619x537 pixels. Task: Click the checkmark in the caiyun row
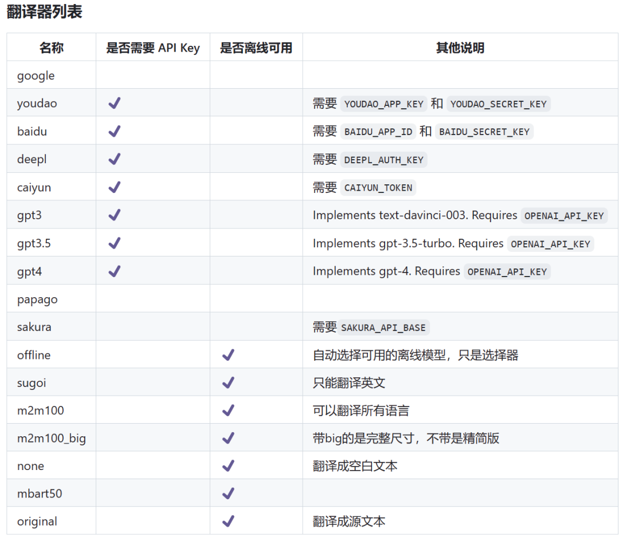(x=115, y=187)
